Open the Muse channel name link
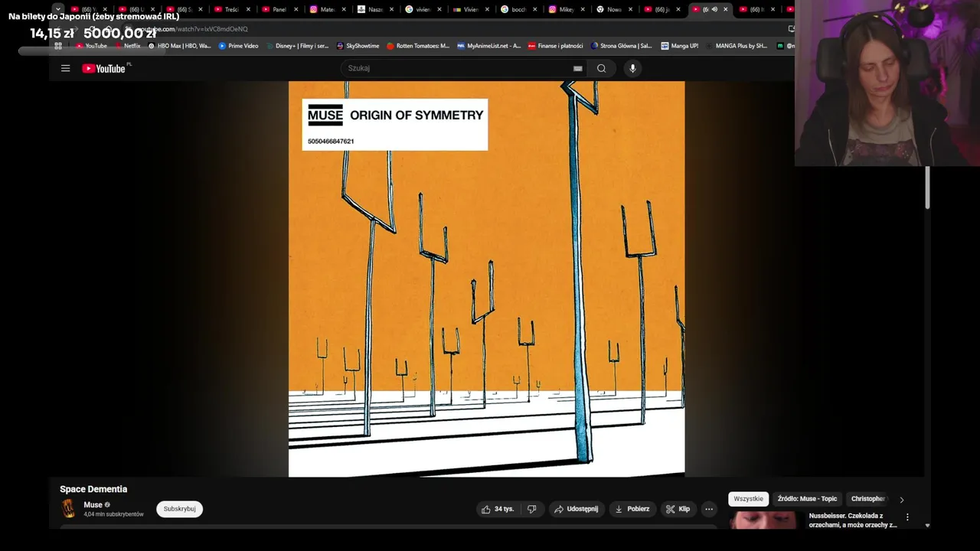The width and height of the screenshot is (980, 551). (x=93, y=505)
